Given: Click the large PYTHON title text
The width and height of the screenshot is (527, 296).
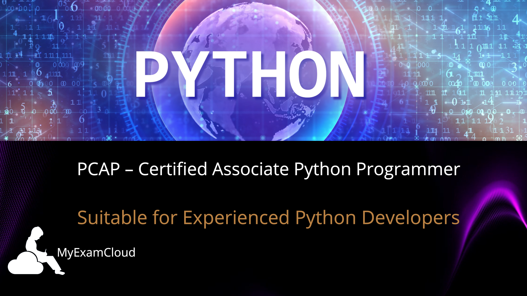Looking at the screenshot, I should tap(250, 74).
